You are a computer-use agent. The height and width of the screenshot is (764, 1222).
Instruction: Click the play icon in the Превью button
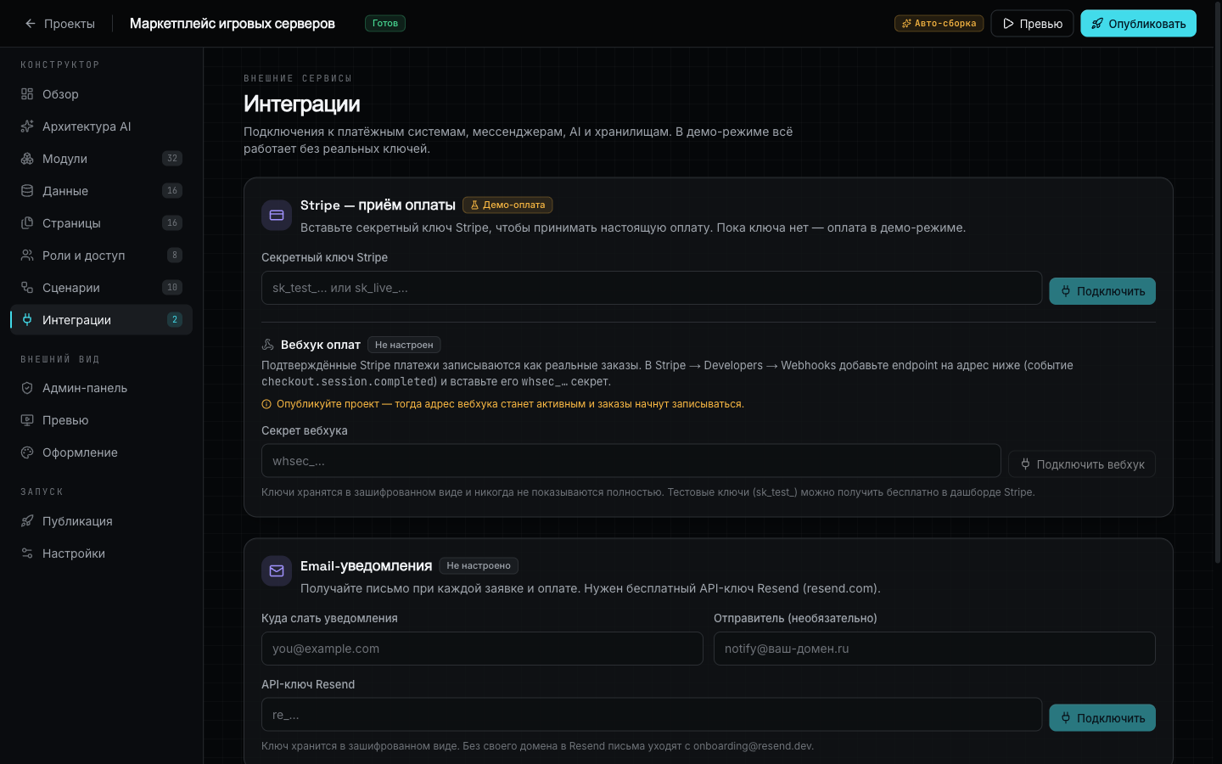coord(1008,24)
